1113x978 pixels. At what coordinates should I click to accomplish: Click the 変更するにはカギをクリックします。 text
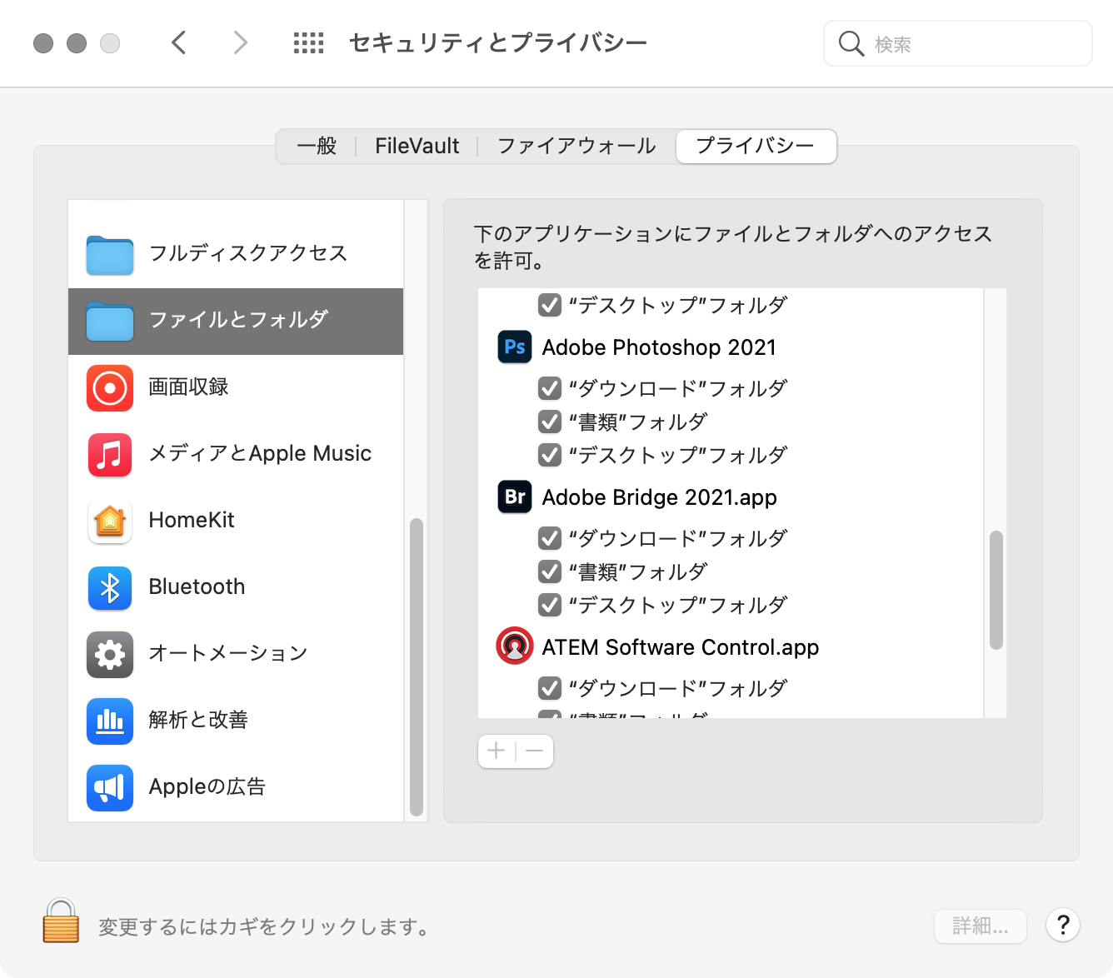pyautogui.click(x=263, y=926)
